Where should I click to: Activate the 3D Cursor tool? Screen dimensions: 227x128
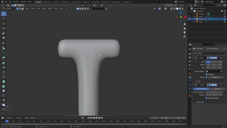pos(4,18)
